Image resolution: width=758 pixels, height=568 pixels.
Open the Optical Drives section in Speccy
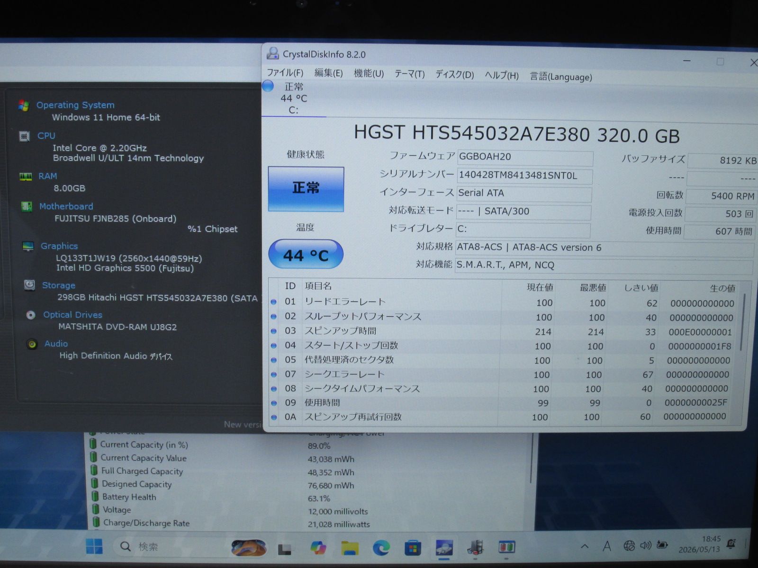pyautogui.click(x=72, y=315)
